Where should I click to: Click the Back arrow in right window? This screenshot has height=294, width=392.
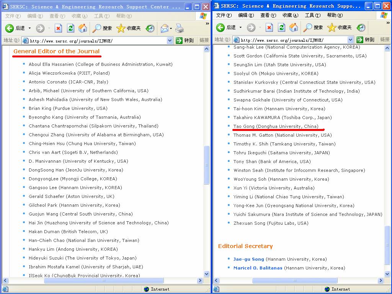(x=220, y=28)
